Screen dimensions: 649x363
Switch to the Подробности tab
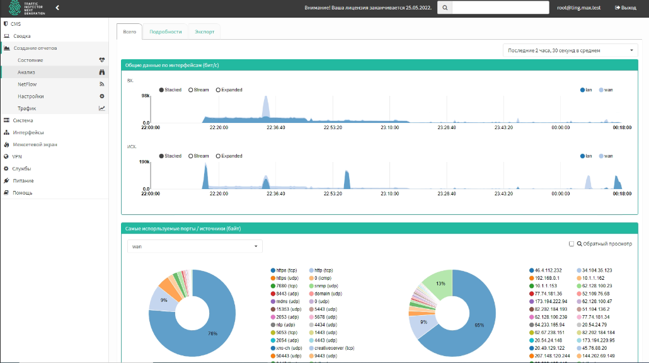[165, 32]
